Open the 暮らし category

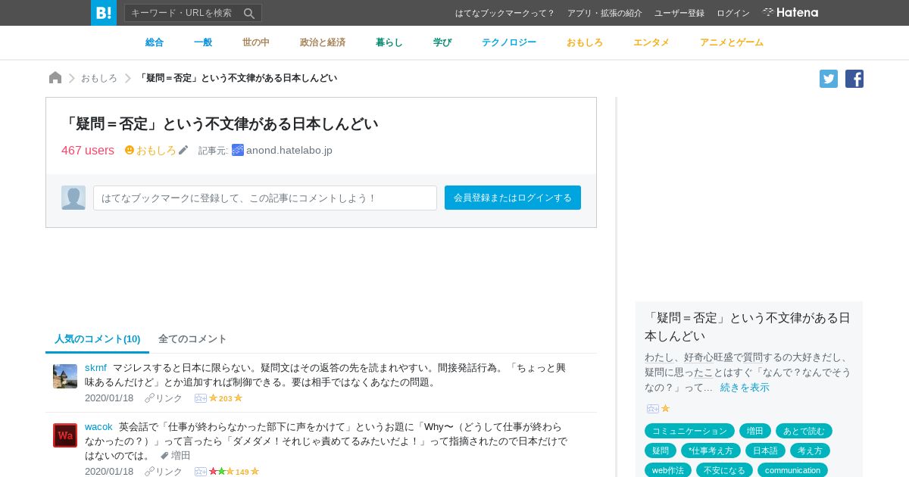(x=389, y=42)
